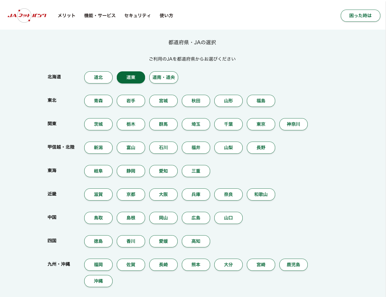Select 新潟 prefecture button
The image size is (386, 297).
pyautogui.click(x=98, y=148)
